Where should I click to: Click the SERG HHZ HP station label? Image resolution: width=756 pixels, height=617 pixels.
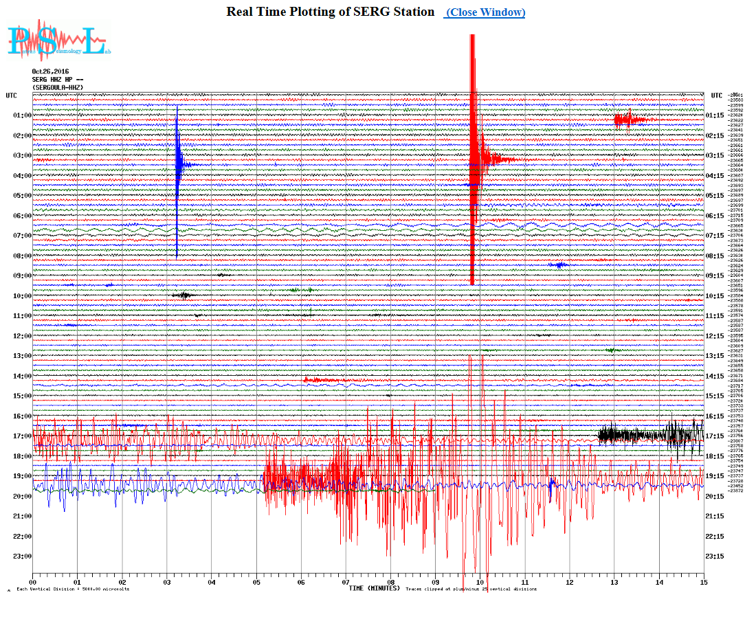(56, 79)
